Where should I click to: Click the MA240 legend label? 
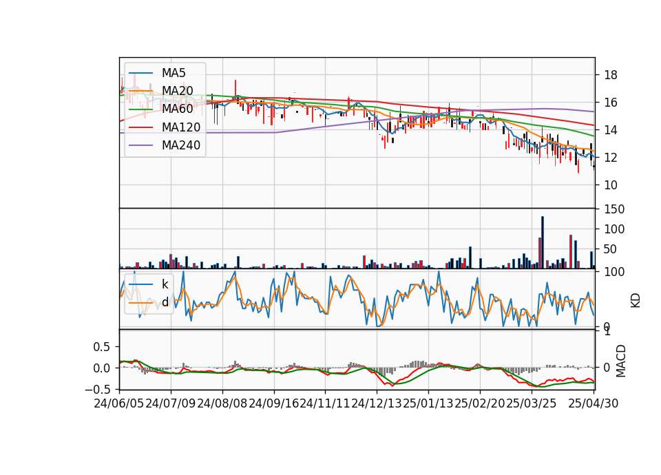(x=181, y=145)
